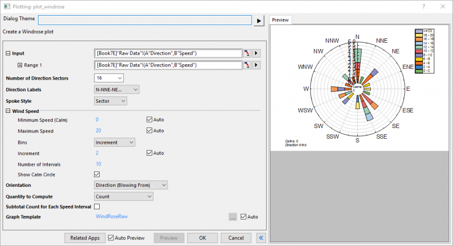Select the Preview tab

pyautogui.click(x=280, y=20)
